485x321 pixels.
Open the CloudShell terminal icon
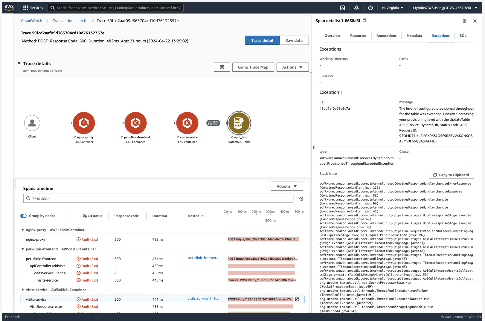342,8
